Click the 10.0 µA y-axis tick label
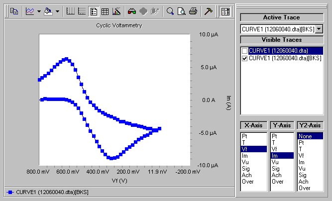Viewport: 332px width, 201px height. click(209, 34)
